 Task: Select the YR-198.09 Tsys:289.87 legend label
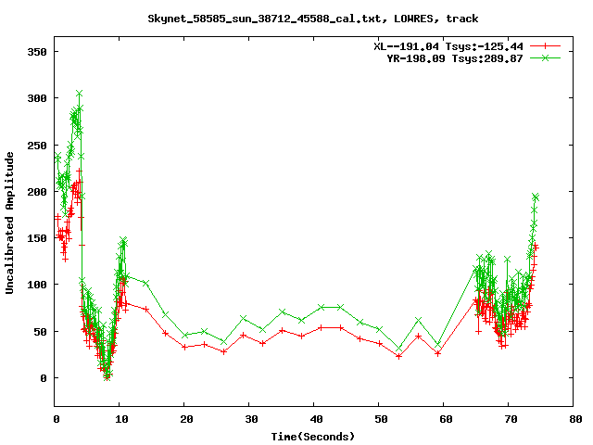click(455, 58)
